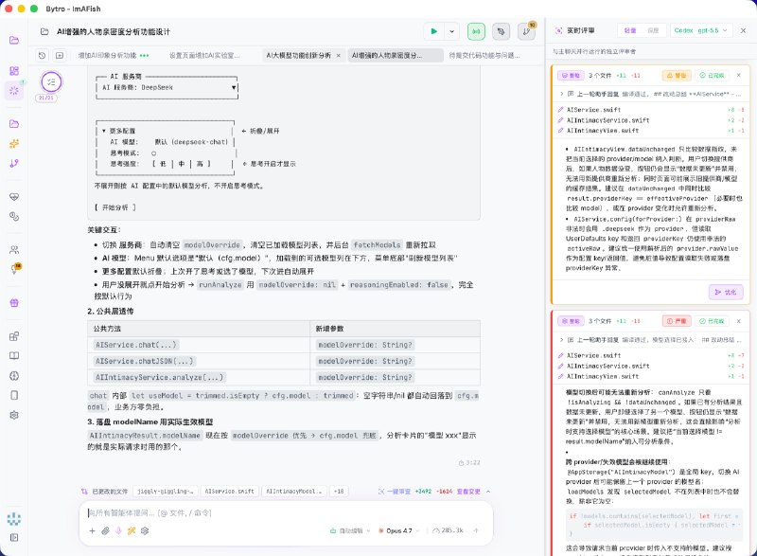Open the purple branch icon in the left sidebar
Viewport: 757px width, 556px height.
pyautogui.click(x=14, y=163)
